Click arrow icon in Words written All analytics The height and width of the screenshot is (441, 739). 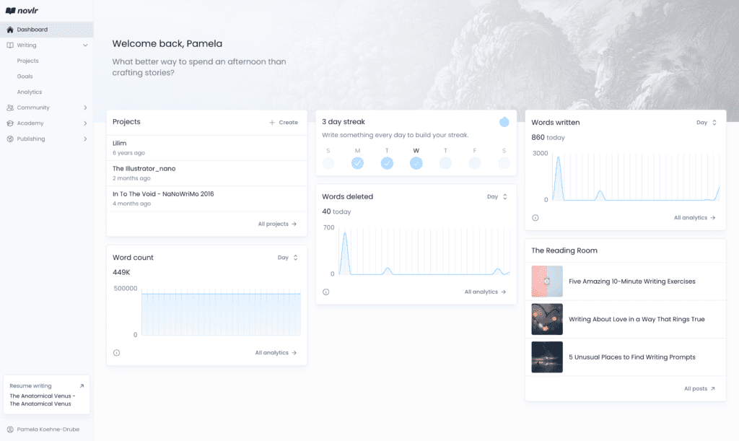tap(713, 218)
